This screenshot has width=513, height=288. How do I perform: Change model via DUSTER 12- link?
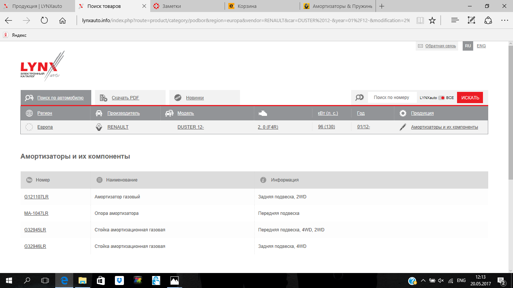click(x=191, y=127)
